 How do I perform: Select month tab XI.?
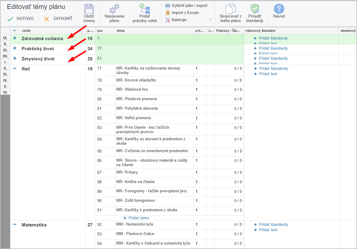click(x=5, y=50)
